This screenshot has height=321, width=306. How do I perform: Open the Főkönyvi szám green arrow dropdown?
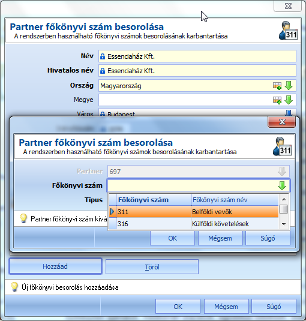(282, 185)
